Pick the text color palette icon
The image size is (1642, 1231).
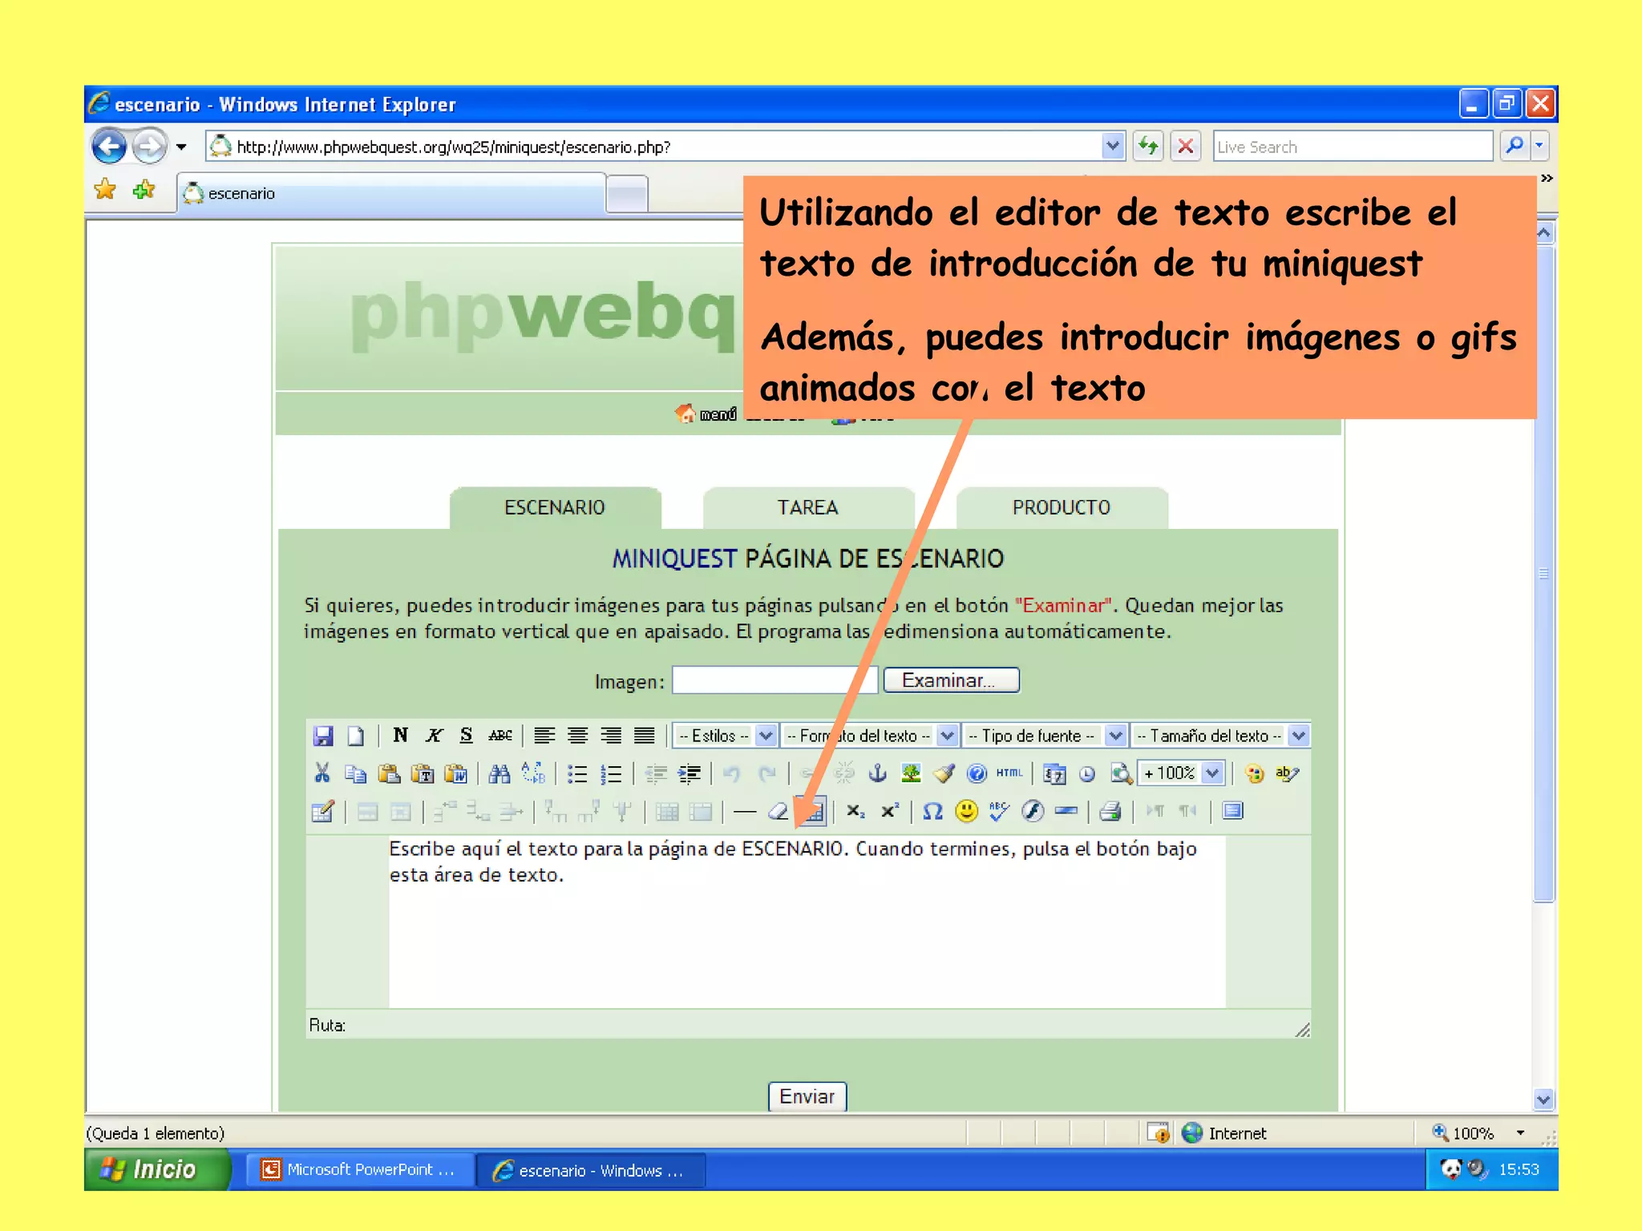click(1255, 773)
